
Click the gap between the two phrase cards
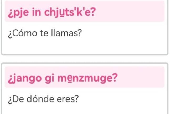tap(85, 59)
